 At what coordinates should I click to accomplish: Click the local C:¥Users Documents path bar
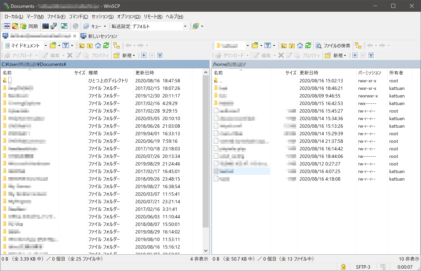[x=105, y=64]
